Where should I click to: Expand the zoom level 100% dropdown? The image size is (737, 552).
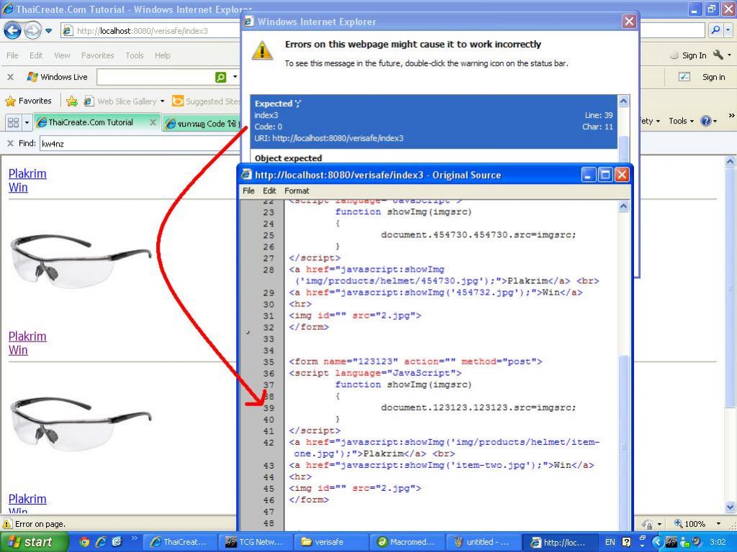tap(718, 524)
